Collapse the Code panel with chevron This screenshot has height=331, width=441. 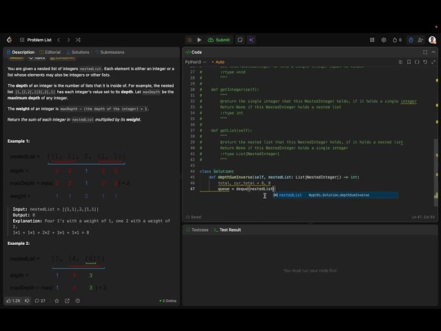pyautogui.click(x=433, y=52)
